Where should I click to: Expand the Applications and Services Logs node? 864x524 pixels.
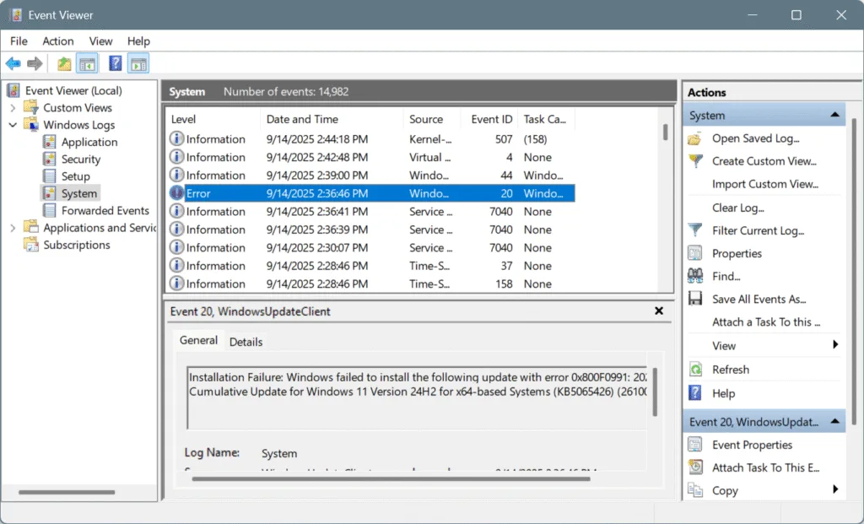(11, 227)
